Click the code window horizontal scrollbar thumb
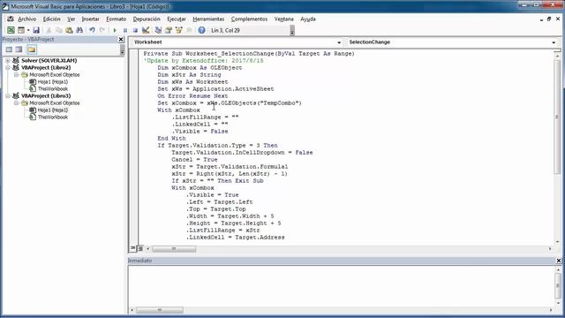This screenshot has width=565, height=318. pyautogui.click(x=174, y=249)
